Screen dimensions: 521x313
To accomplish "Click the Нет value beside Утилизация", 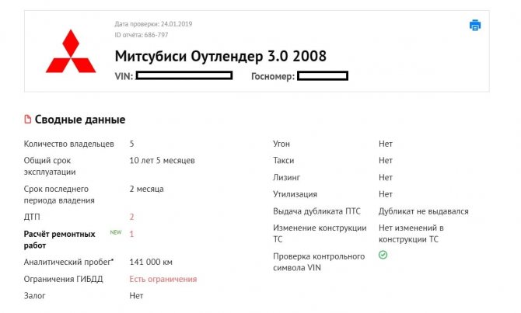I will point(386,194).
